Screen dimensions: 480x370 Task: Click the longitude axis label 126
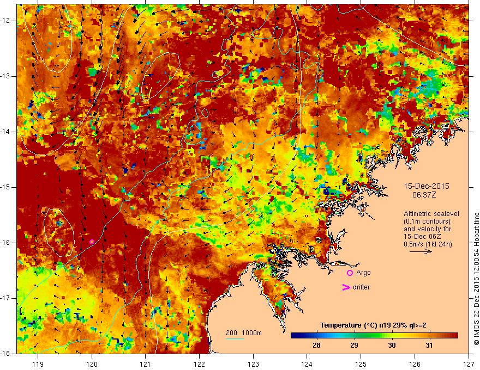tap(415, 364)
